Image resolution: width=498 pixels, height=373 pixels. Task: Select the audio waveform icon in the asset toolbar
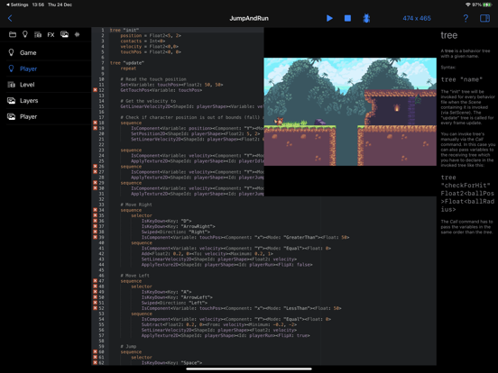pos(77,34)
